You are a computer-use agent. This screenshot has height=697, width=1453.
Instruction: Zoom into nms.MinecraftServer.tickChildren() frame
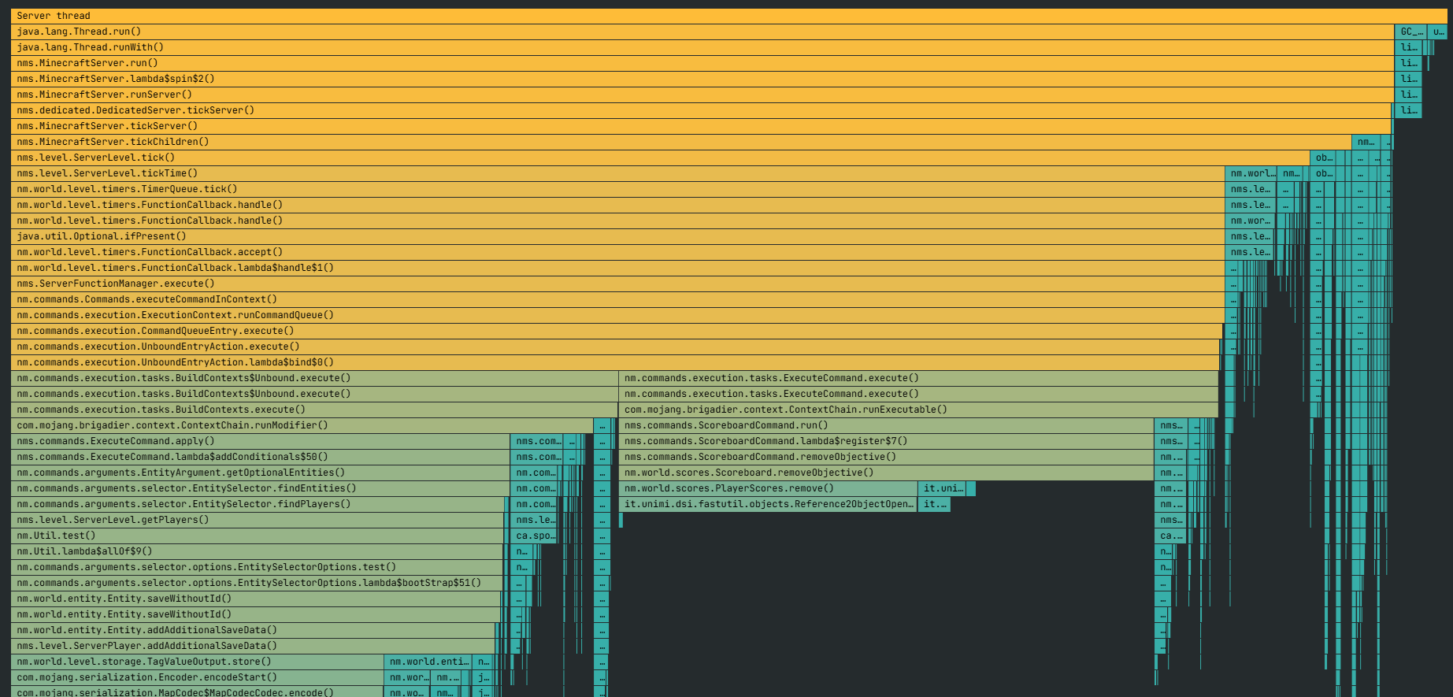click(680, 142)
